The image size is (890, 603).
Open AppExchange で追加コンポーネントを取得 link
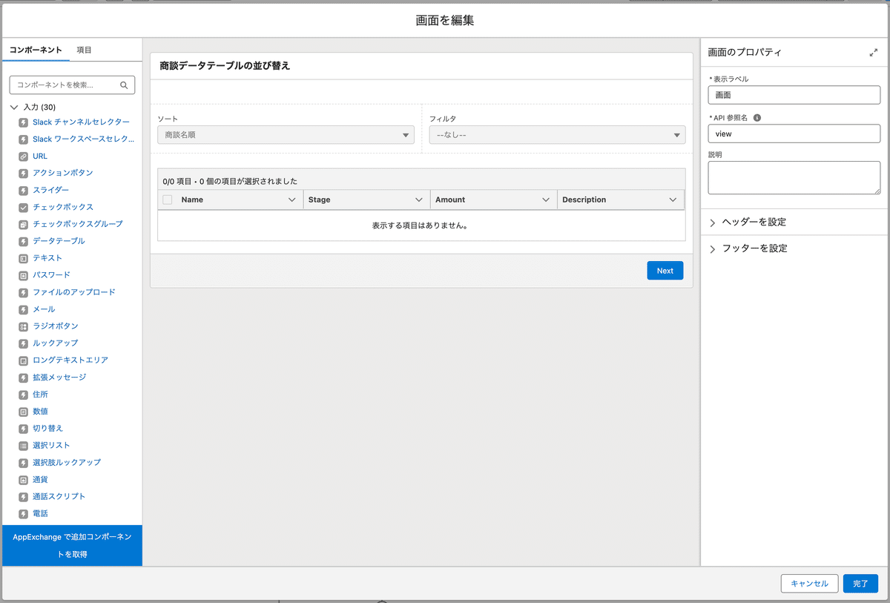pos(72,545)
